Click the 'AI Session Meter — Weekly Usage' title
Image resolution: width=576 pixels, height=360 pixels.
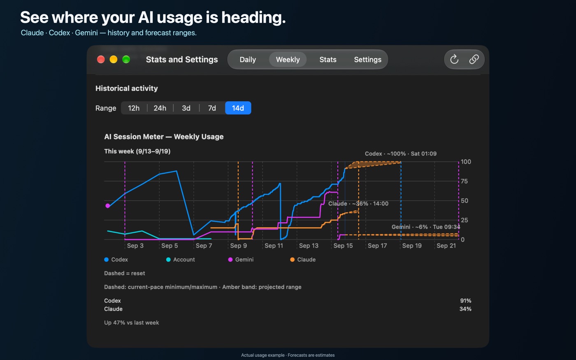pyautogui.click(x=164, y=137)
